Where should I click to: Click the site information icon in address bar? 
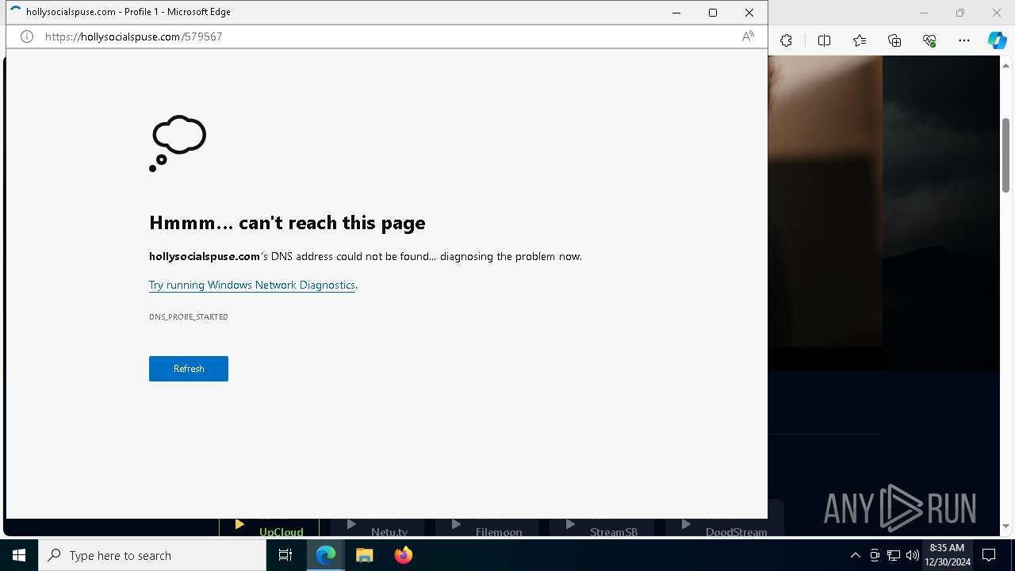point(27,36)
